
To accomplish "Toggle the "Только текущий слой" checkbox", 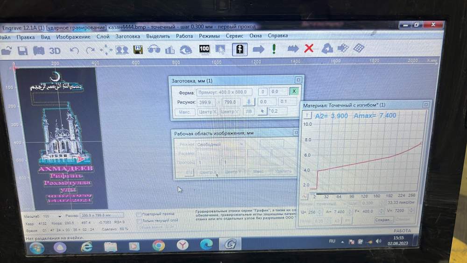I will point(139,220).
